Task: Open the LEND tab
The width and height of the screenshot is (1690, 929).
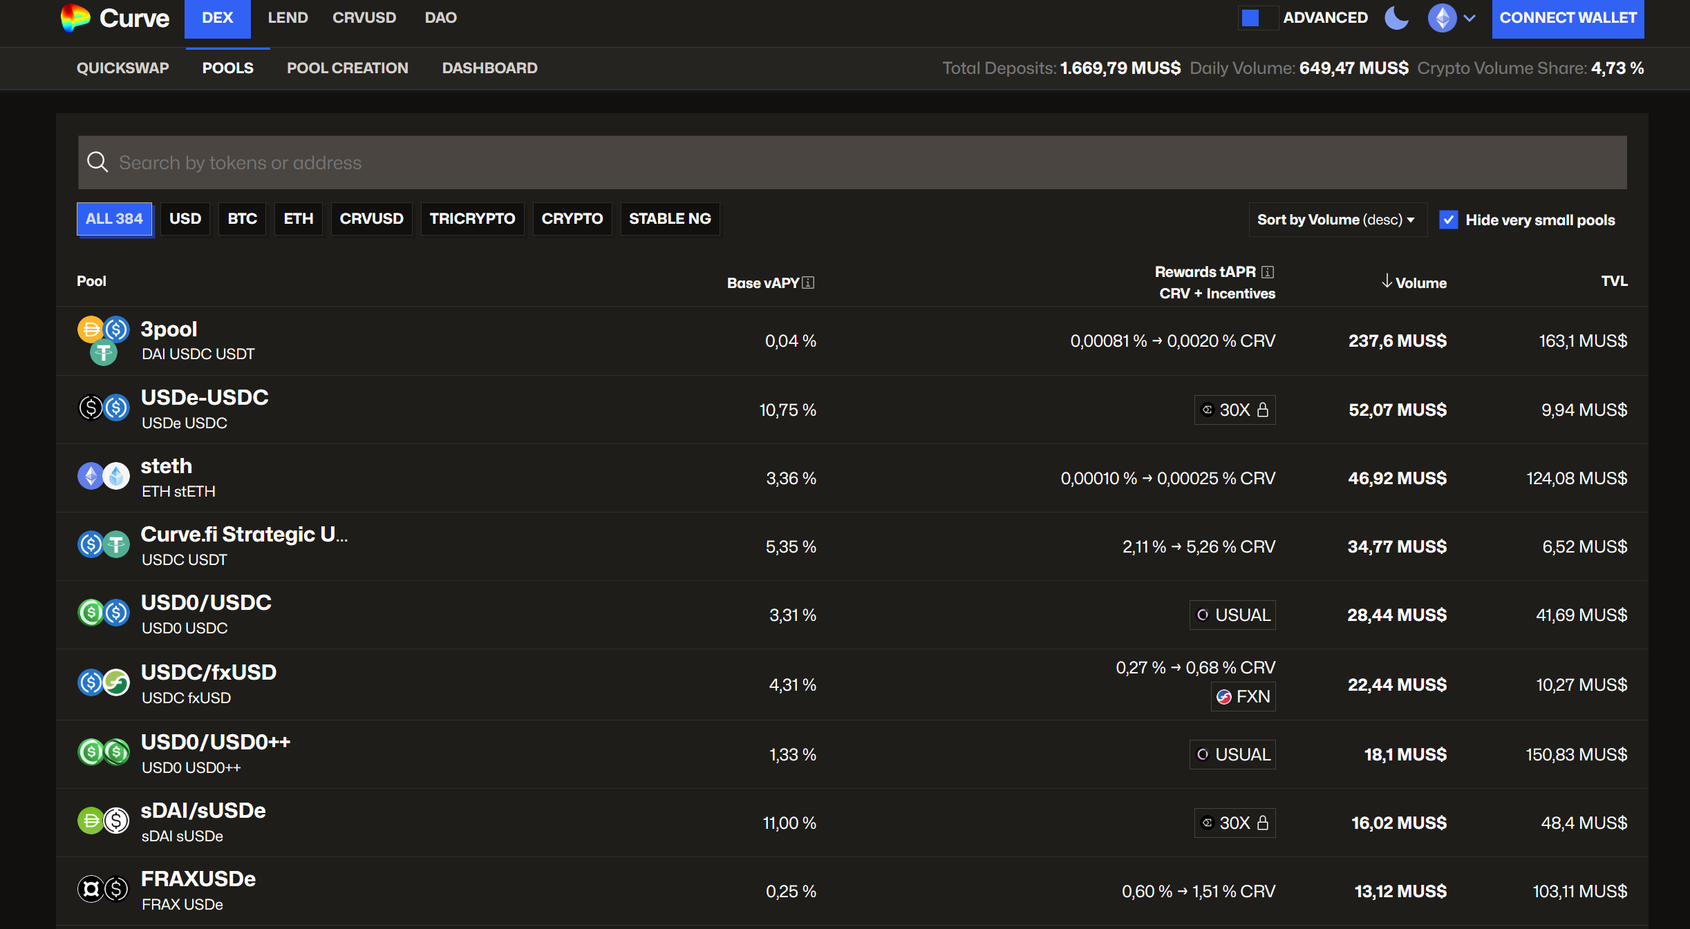Action: click(x=288, y=18)
